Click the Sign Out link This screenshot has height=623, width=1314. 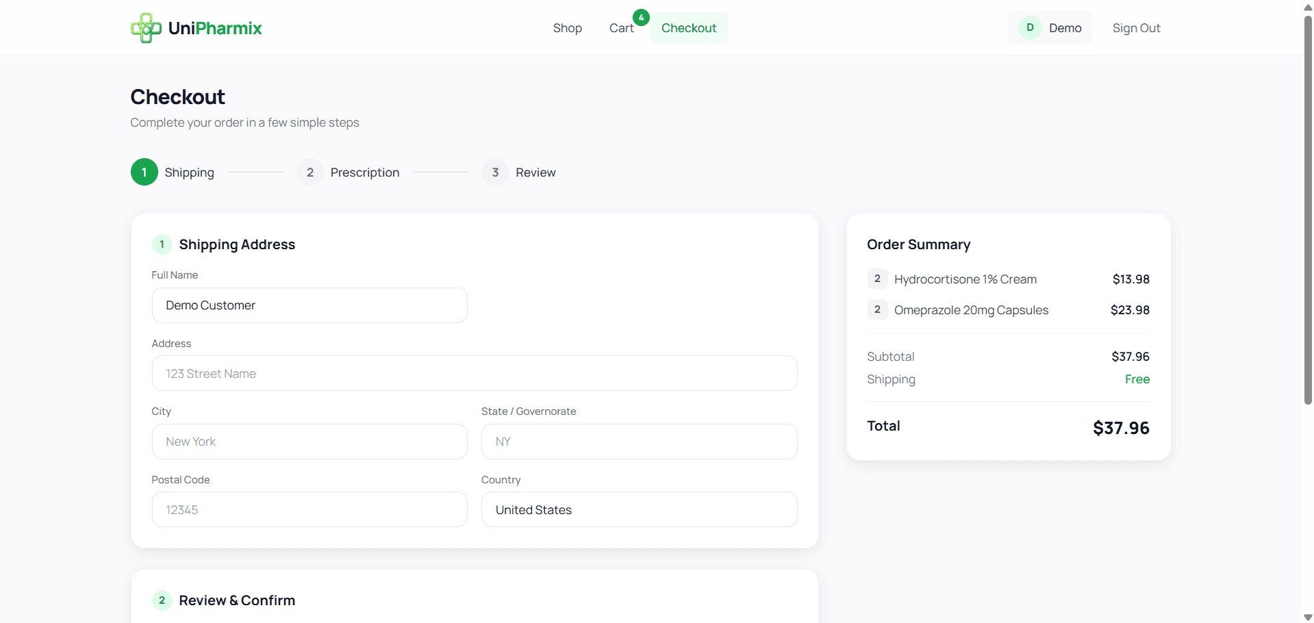(x=1137, y=28)
